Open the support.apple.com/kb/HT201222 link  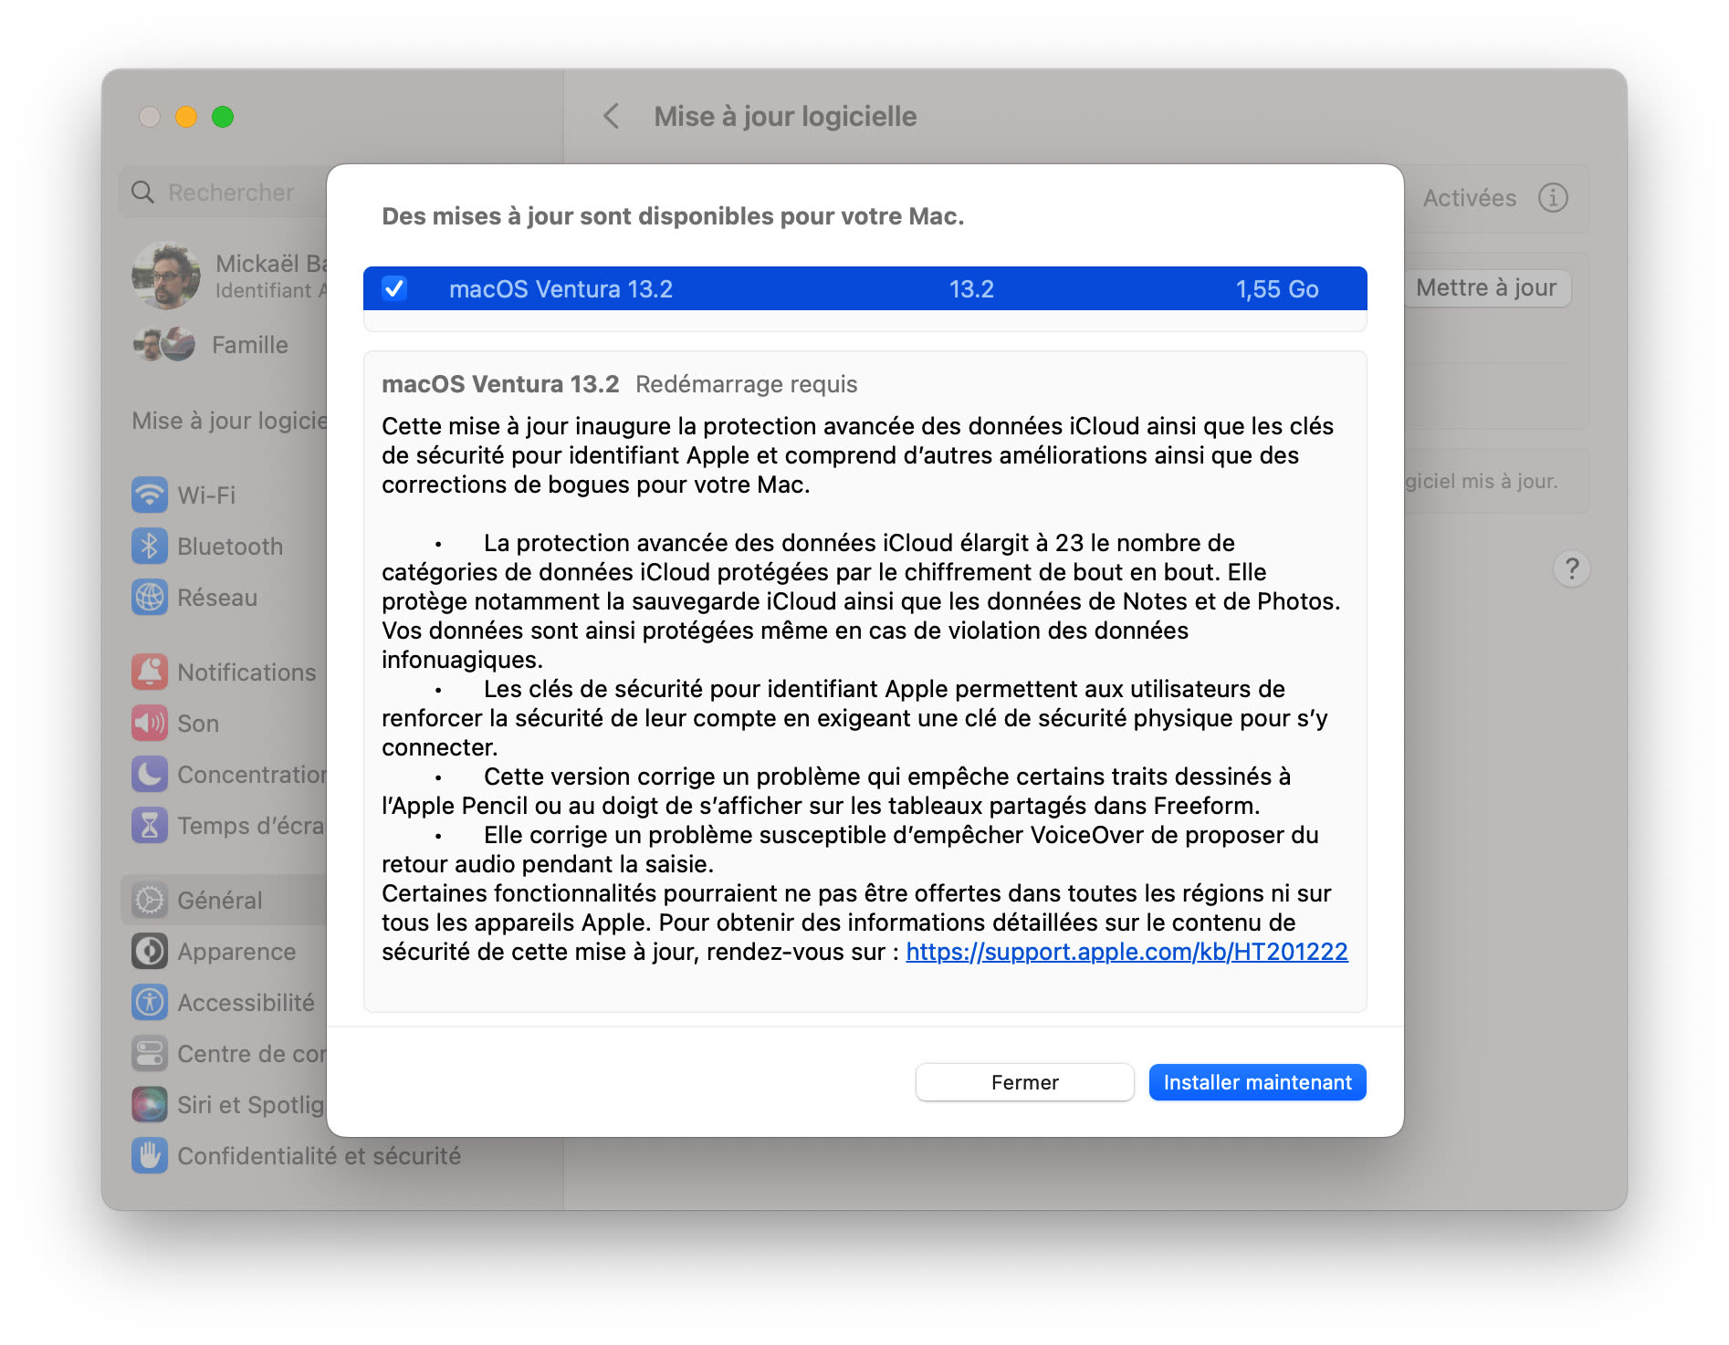point(1126,952)
